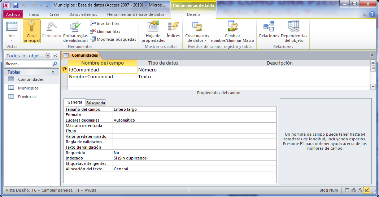Close the Comunidades table tab
Viewport: 379px width, 197px height.
point(372,55)
